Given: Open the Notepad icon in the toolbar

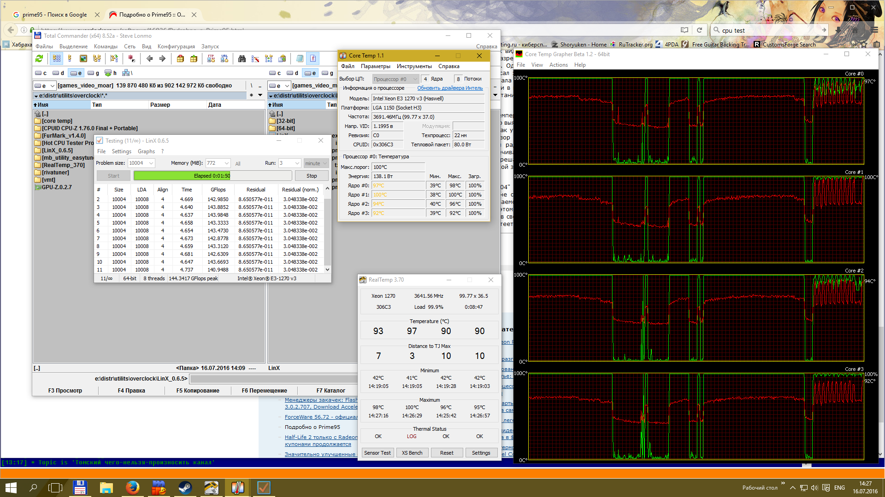Looking at the screenshot, I should [300, 58].
